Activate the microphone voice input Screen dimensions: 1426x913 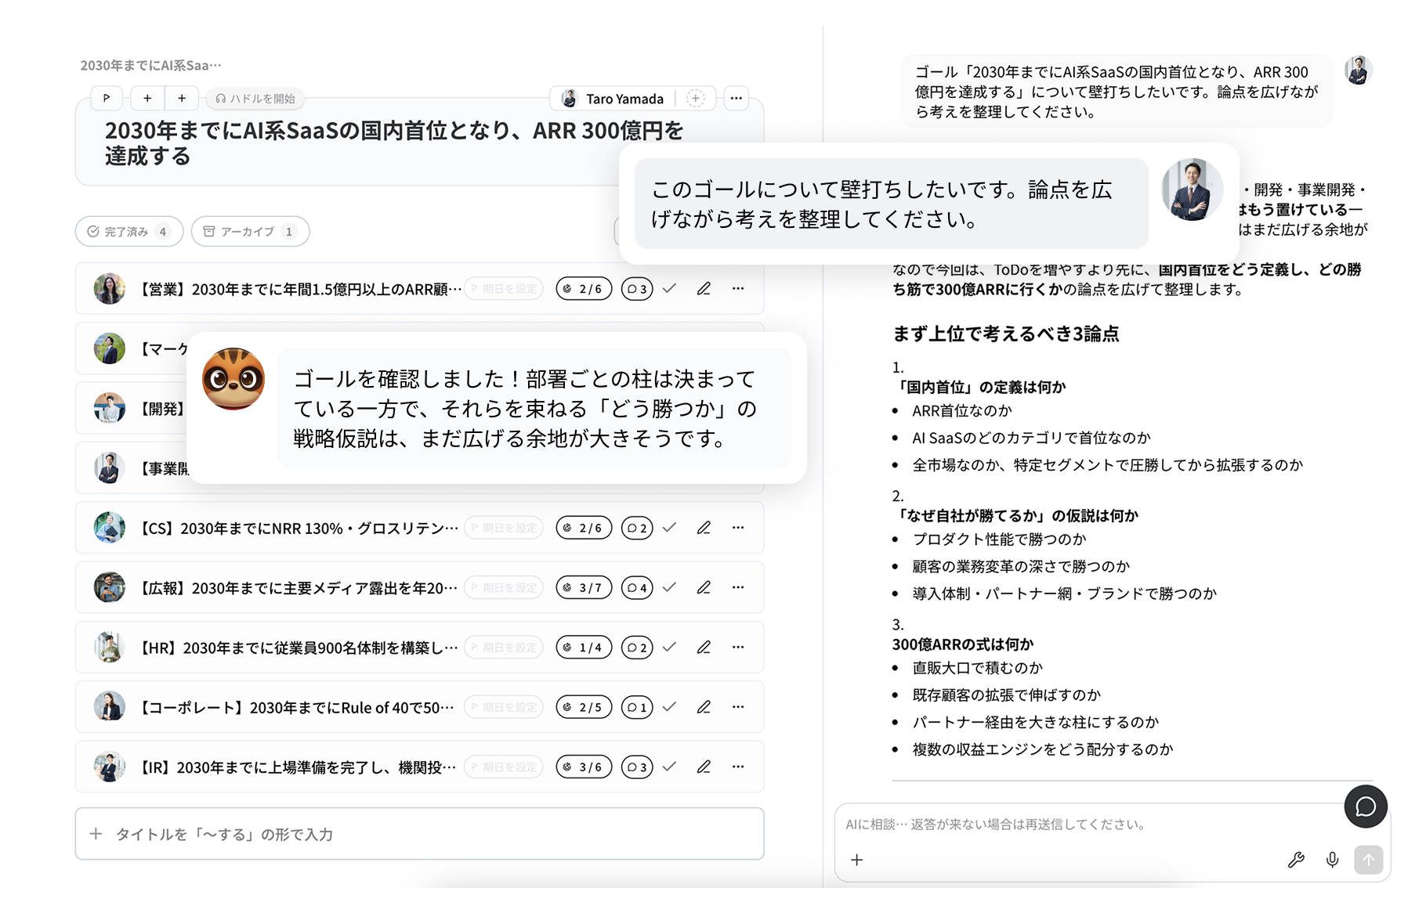point(1332,860)
